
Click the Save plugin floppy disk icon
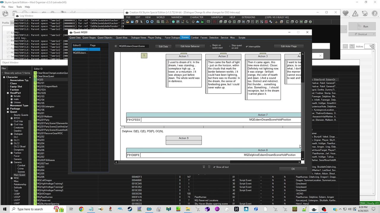[x=132, y=22]
